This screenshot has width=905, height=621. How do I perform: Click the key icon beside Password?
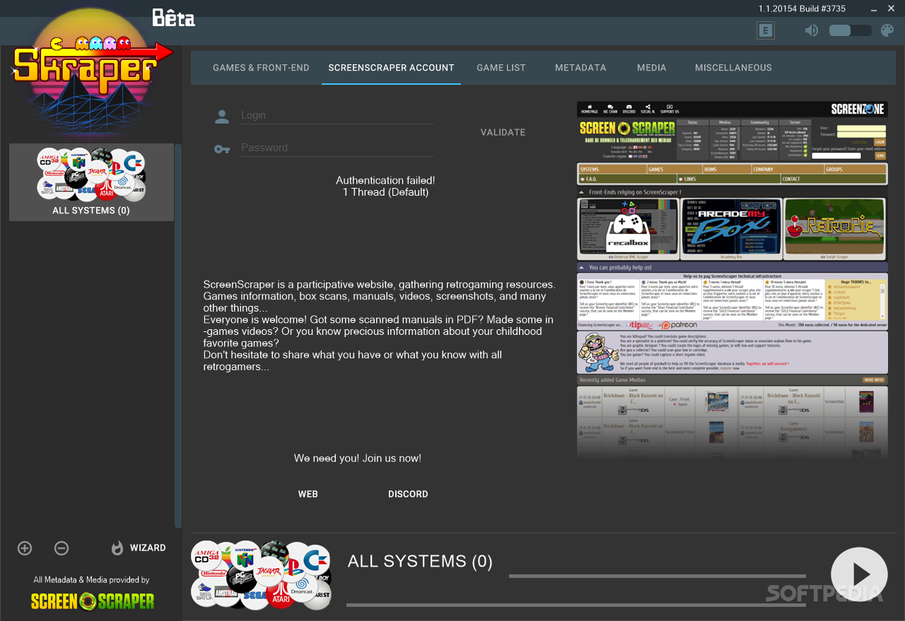(222, 149)
